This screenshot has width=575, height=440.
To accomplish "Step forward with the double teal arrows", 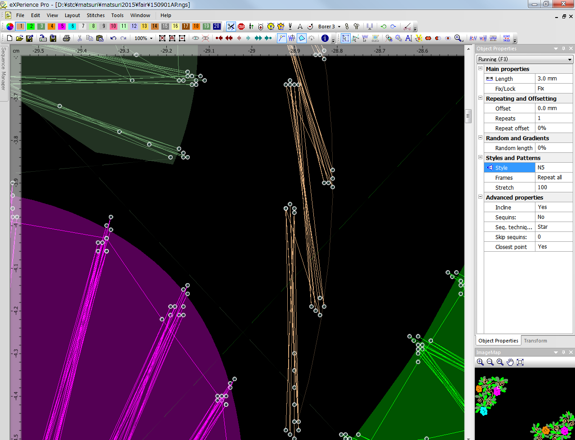I will click(258, 38).
